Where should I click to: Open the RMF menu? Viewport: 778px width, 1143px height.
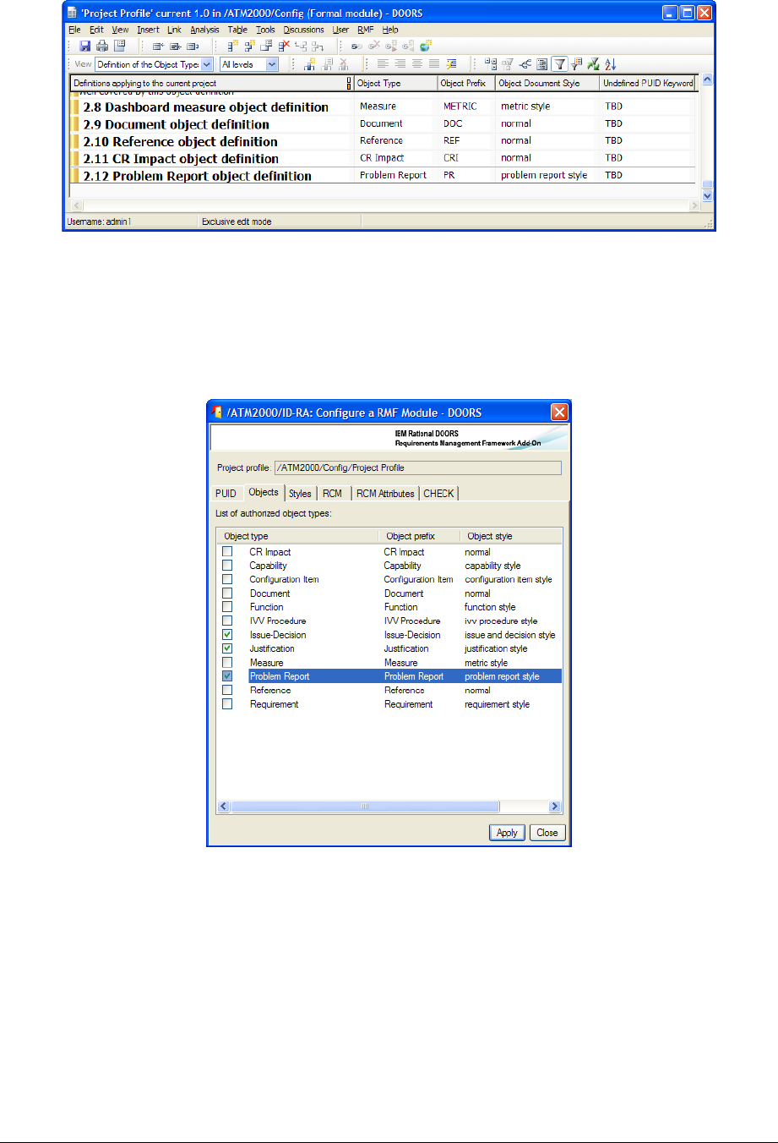365,30
